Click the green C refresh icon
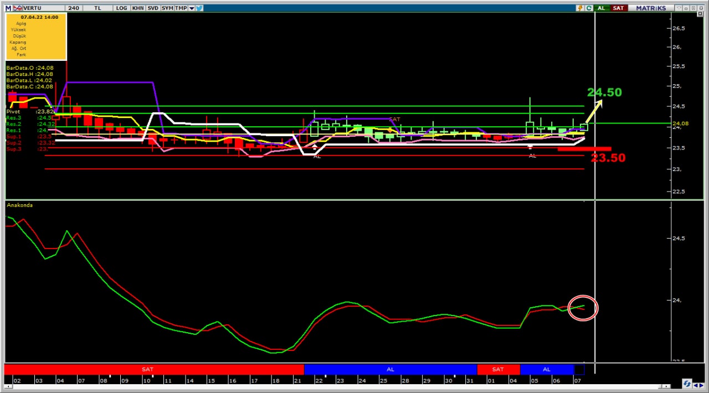This screenshot has height=393, width=709. 588,8
